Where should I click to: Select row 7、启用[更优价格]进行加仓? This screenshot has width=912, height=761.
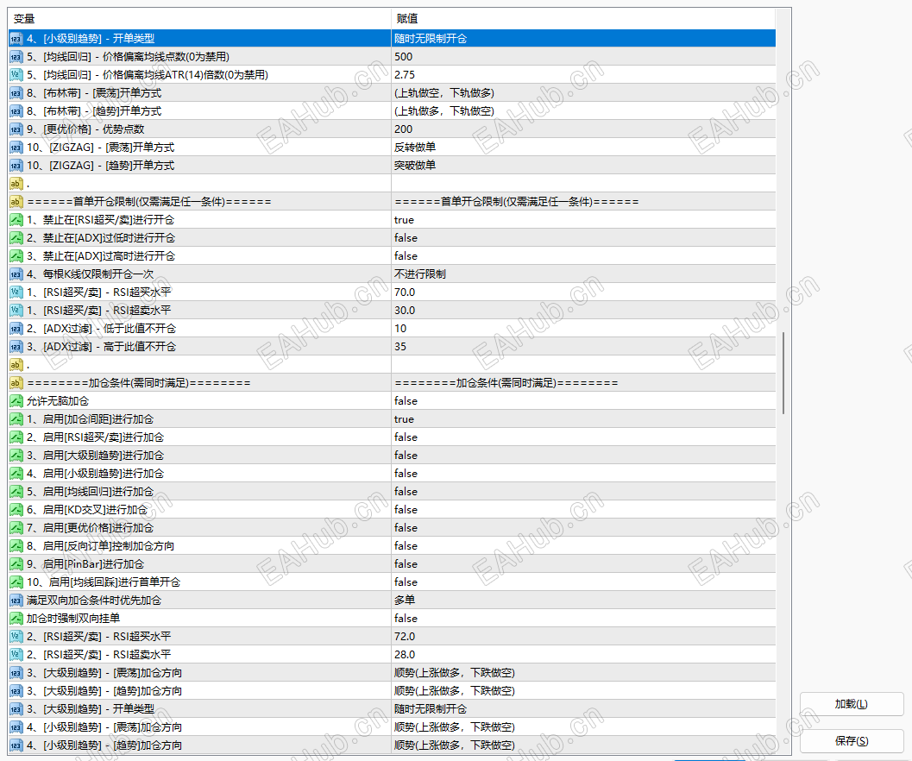point(392,528)
